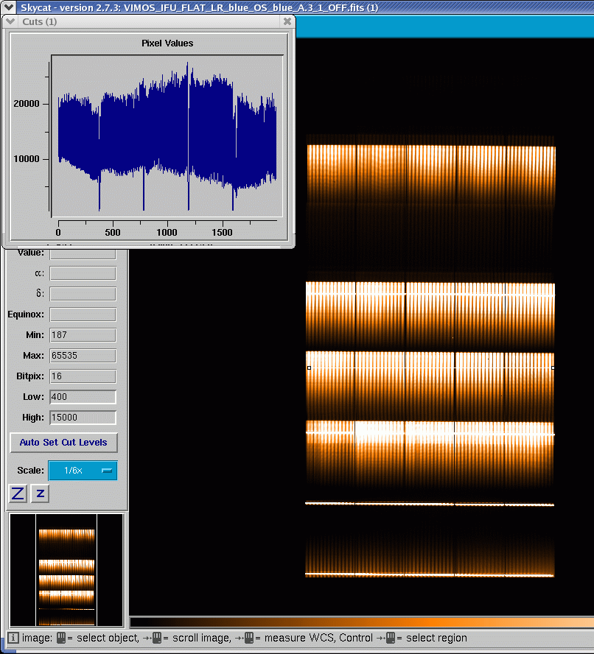Close the Cuts (1) window
The image size is (594, 654).
click(x=287, y=21)
